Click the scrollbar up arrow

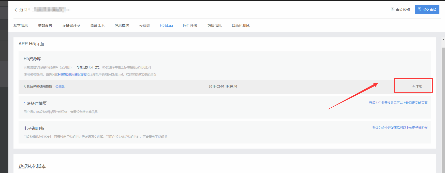443,40
